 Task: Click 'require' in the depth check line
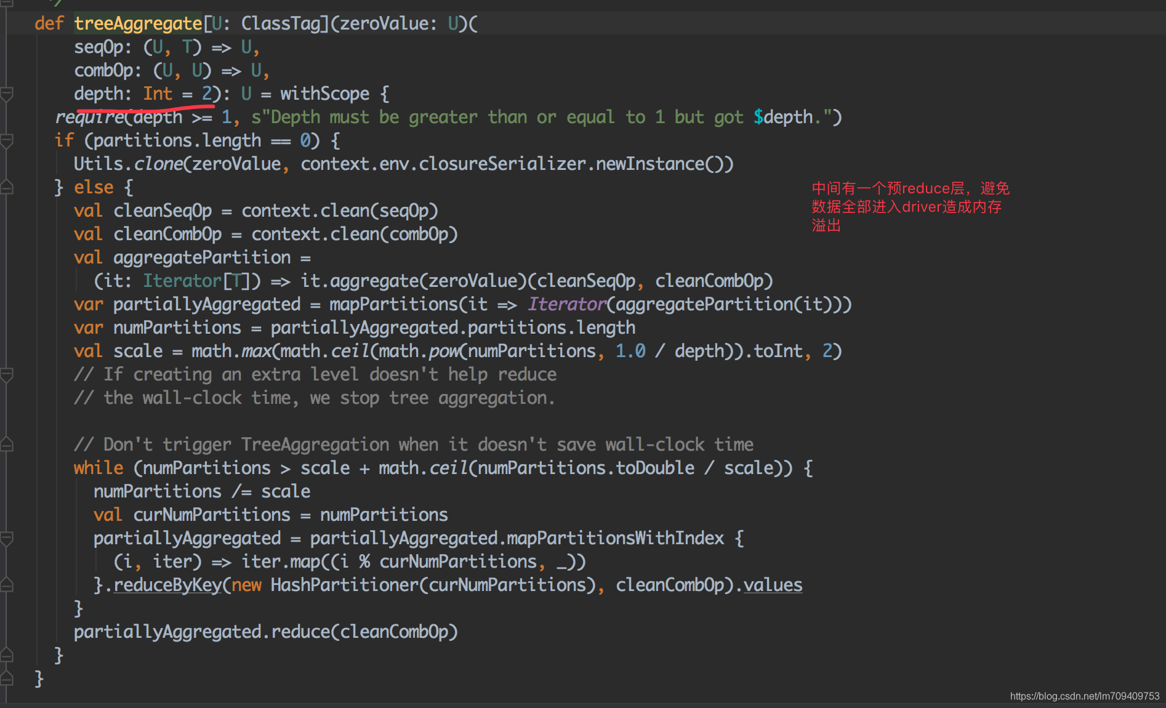(x=89, y=117)
